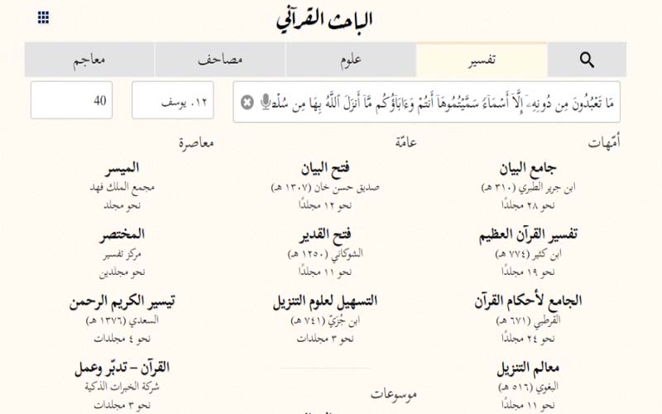Screen dimensions: 662x414
Task: Click the search magnifier icon tab
Action: click(x=587, y=60)
